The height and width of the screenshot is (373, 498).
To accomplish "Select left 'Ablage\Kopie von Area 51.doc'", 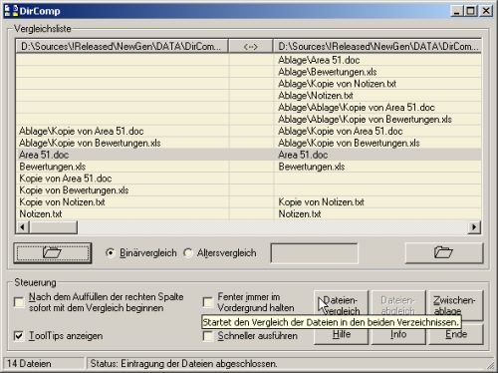I will coord(82,131).
